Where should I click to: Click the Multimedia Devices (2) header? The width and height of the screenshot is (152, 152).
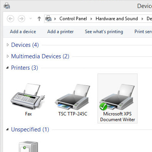[40, 56]
